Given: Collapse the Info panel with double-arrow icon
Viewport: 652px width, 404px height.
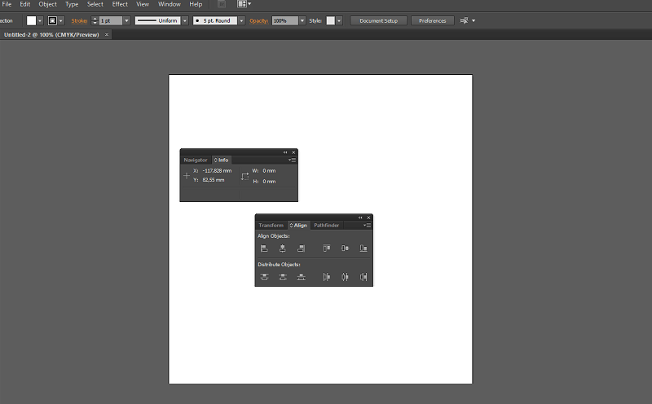Looking at the screenshot, I should [285, 152].
